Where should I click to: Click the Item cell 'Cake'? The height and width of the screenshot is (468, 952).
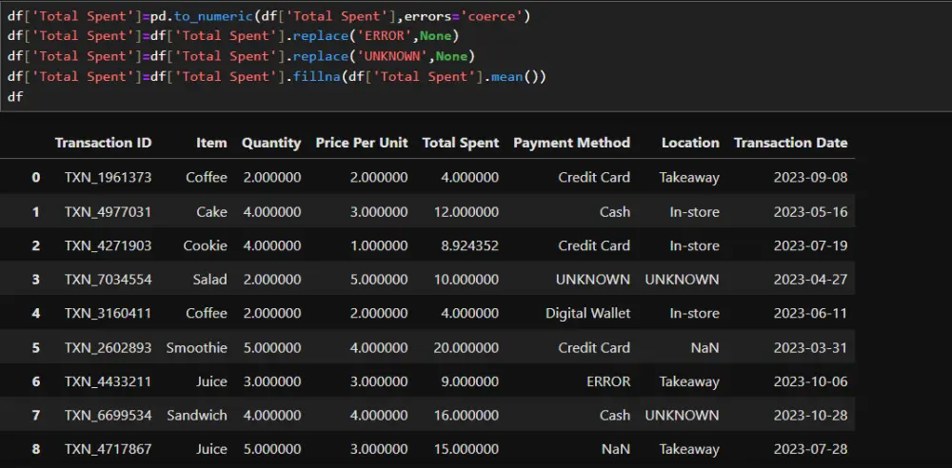coord(212,211)
